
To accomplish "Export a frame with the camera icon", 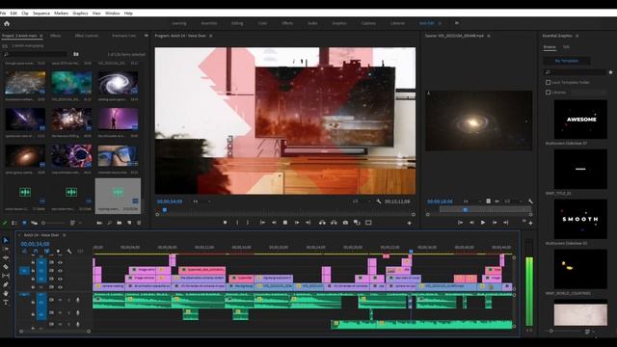I will tap(345, 223).
